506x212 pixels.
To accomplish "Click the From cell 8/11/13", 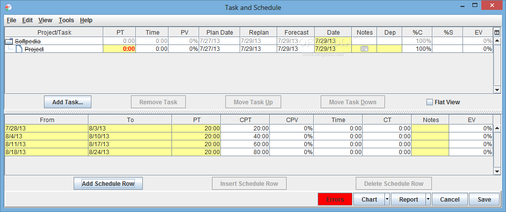I will point(46,144).
